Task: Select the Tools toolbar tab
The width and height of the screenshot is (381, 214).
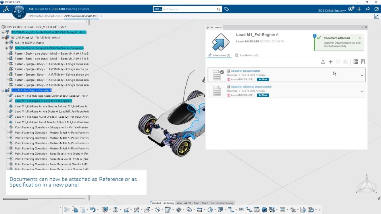Action: coord(196,203)
